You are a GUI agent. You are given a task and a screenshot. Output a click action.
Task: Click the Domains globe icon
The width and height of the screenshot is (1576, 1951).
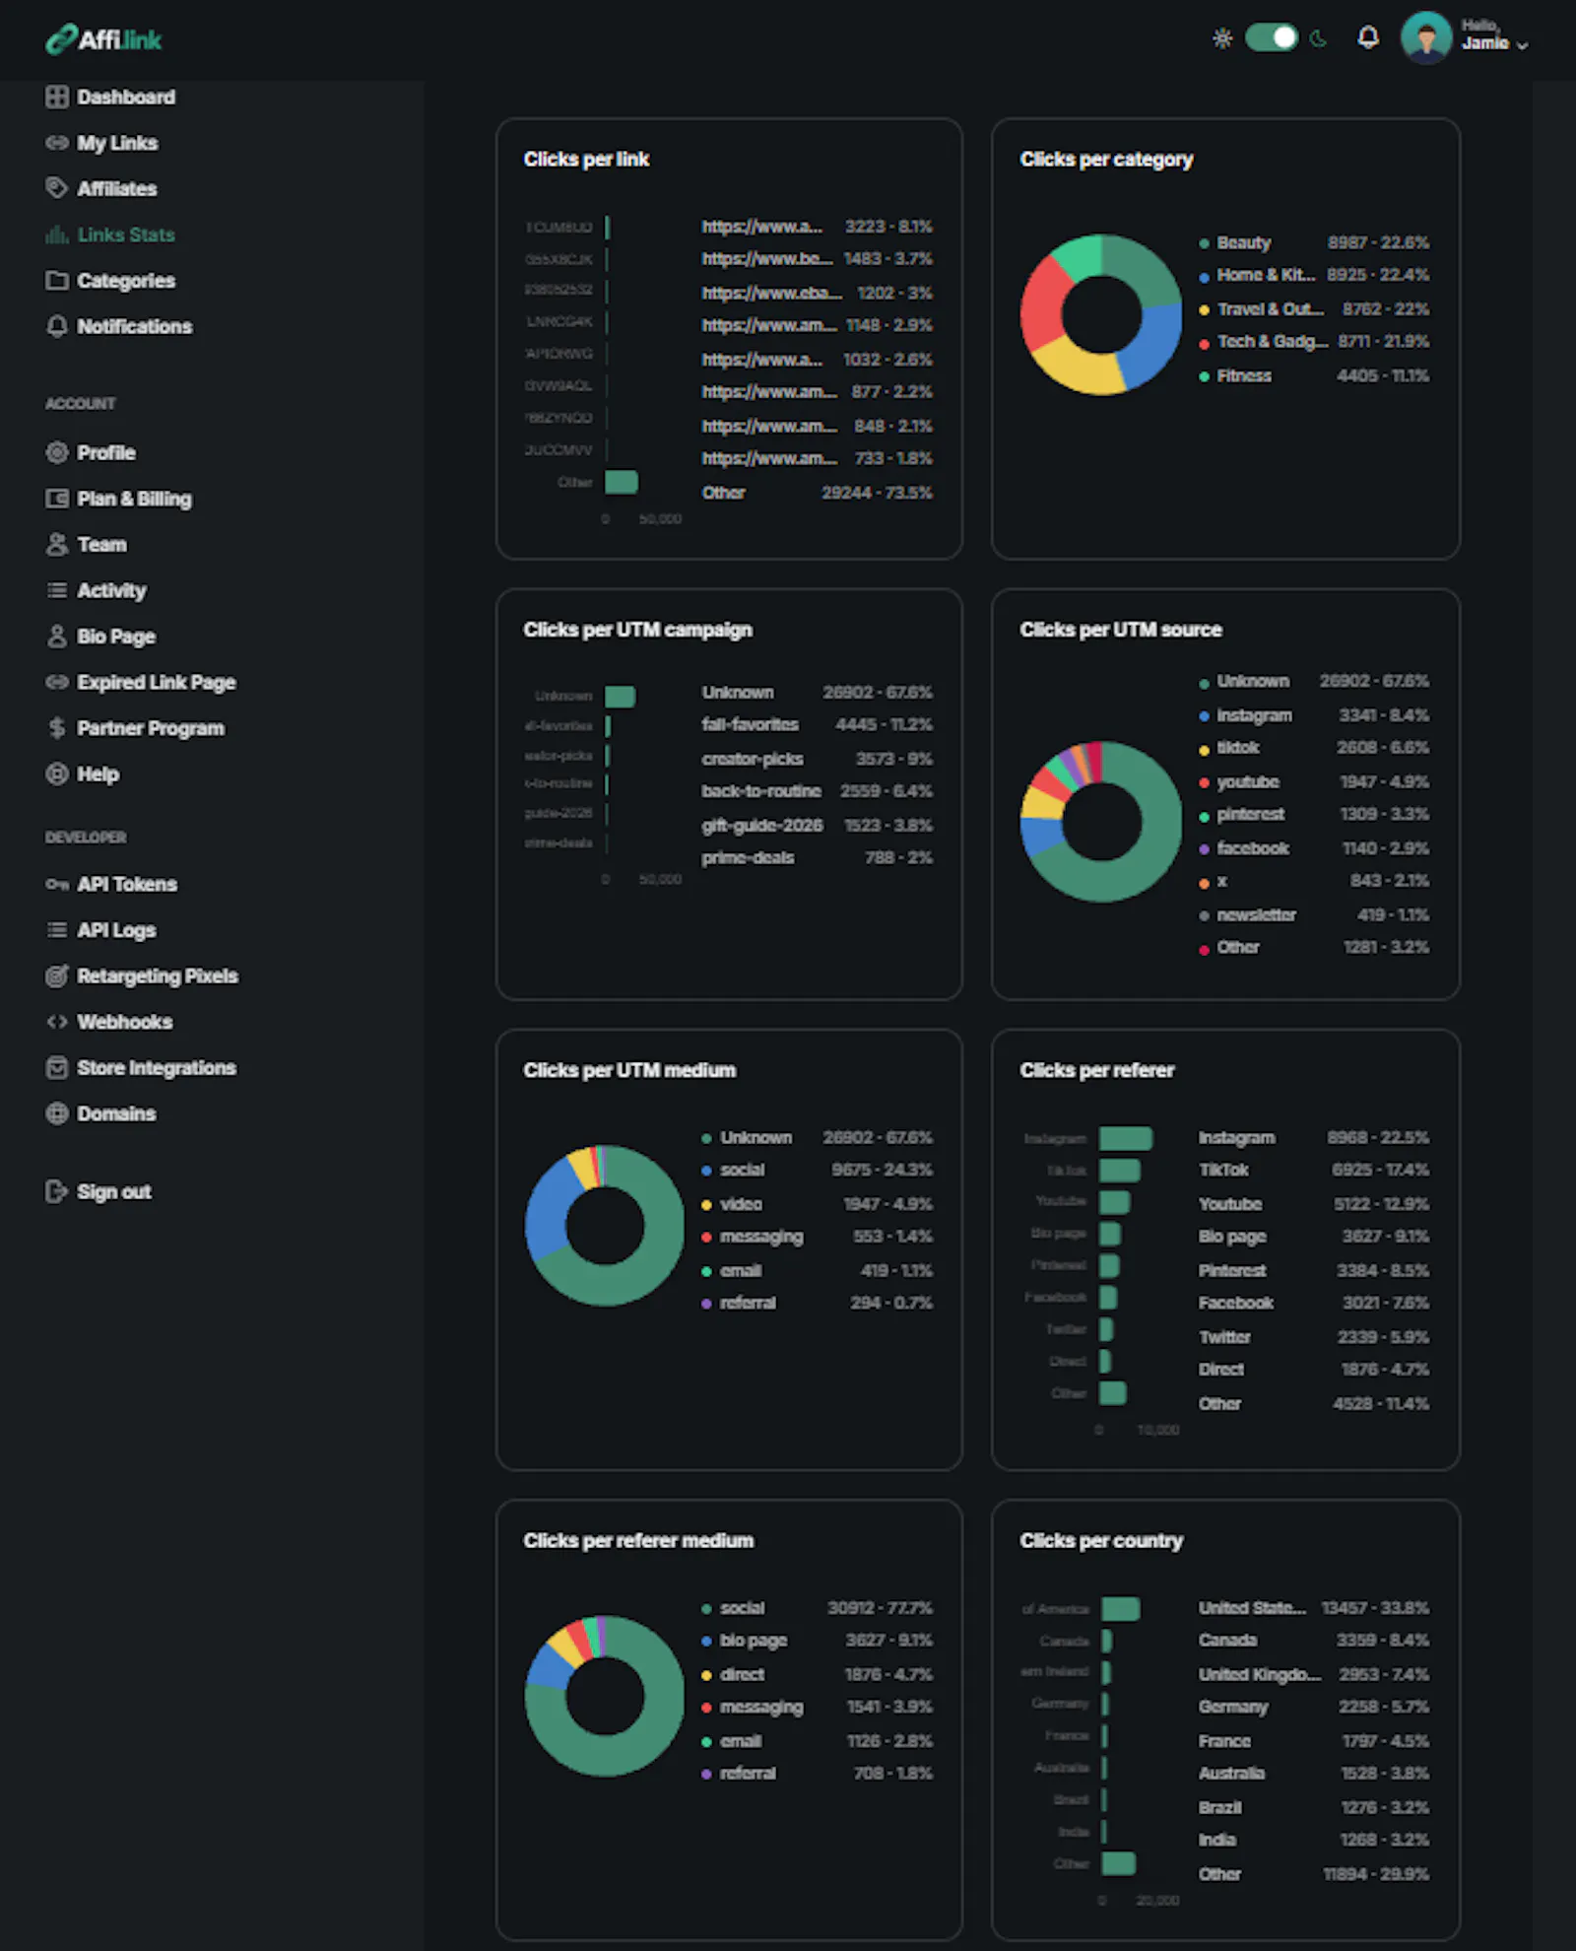pyautogui.click(x=57, y=1113)
